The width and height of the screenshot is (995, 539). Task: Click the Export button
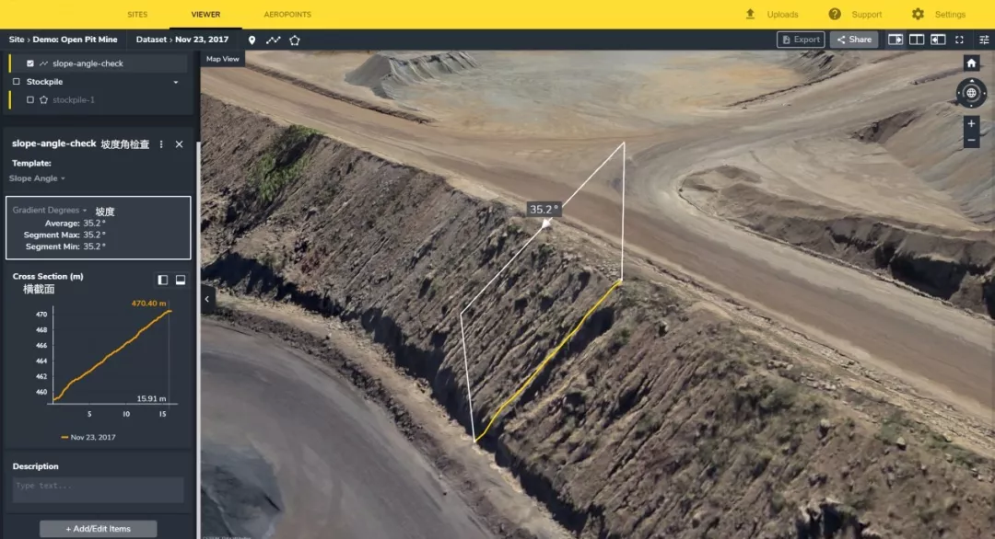800,40
